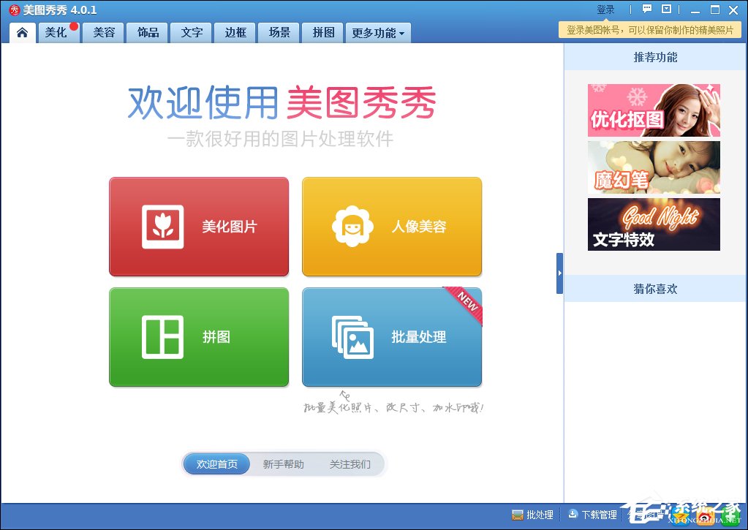
Task: Click the red 秀 app logo in title bar
Action: point(15,10)
